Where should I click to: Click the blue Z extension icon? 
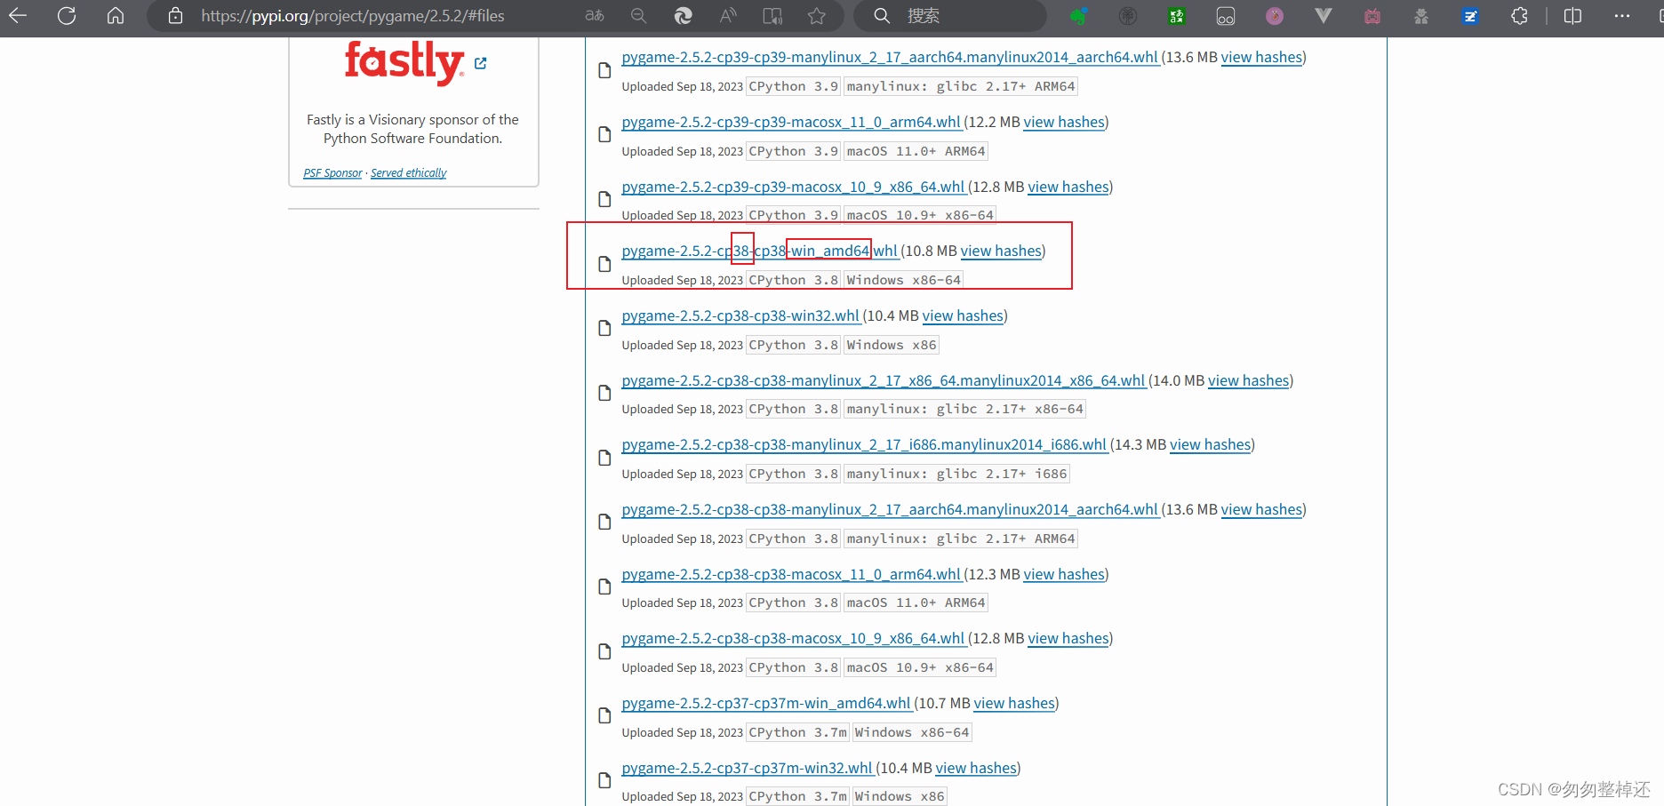pos(1470,16)
